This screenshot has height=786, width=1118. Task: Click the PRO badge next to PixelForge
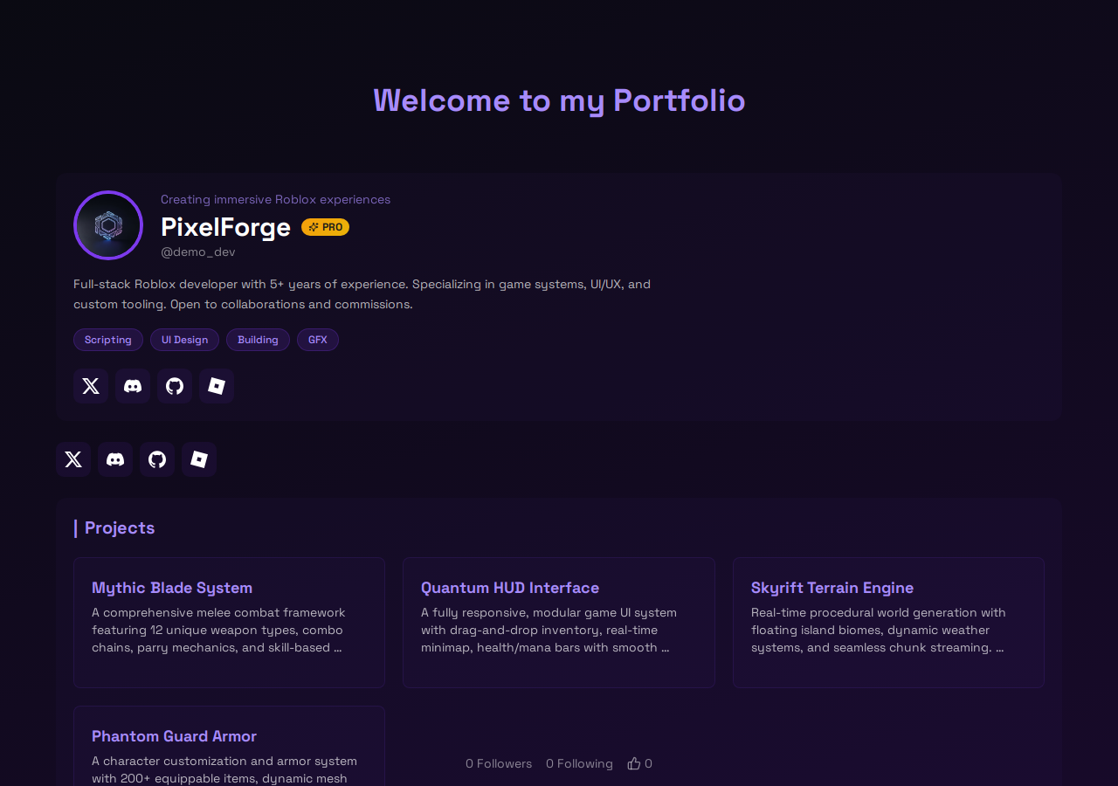click(x=325, y=227)
